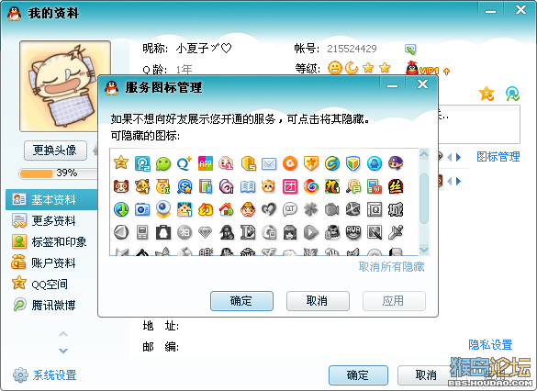
Task: Click 取消 button in 我的资料 window
Action: pyautogui.click(x=426, y=375)
